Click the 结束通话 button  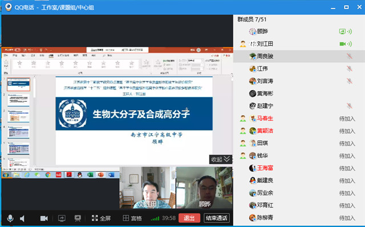pyautogui.click(x=217, y=218)
